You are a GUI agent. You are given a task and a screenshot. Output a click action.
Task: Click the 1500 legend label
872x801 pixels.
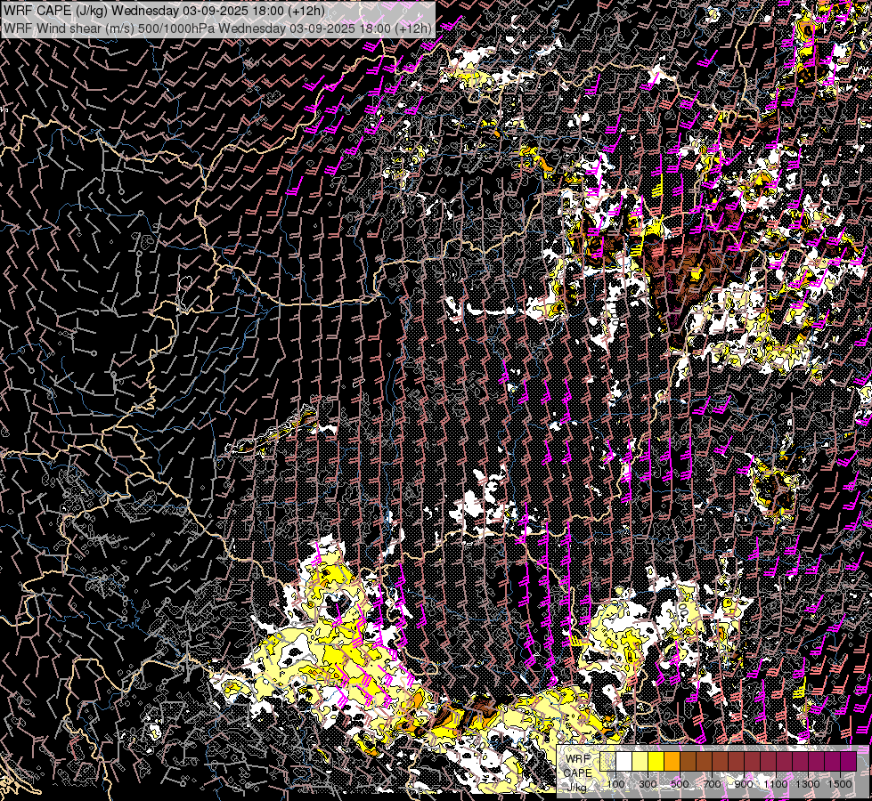pos(840,784)
